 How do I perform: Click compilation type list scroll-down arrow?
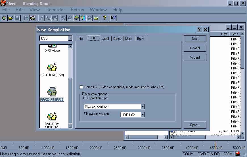pyautogui.click(x=70, y=126)
